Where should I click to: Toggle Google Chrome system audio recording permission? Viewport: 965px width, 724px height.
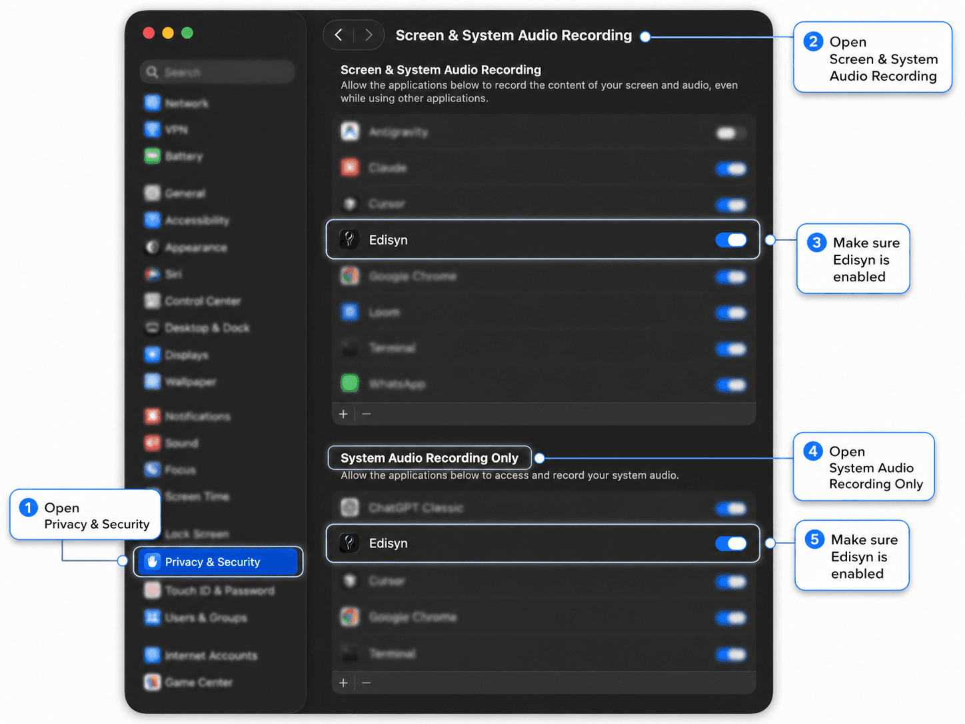coord(731,618)
